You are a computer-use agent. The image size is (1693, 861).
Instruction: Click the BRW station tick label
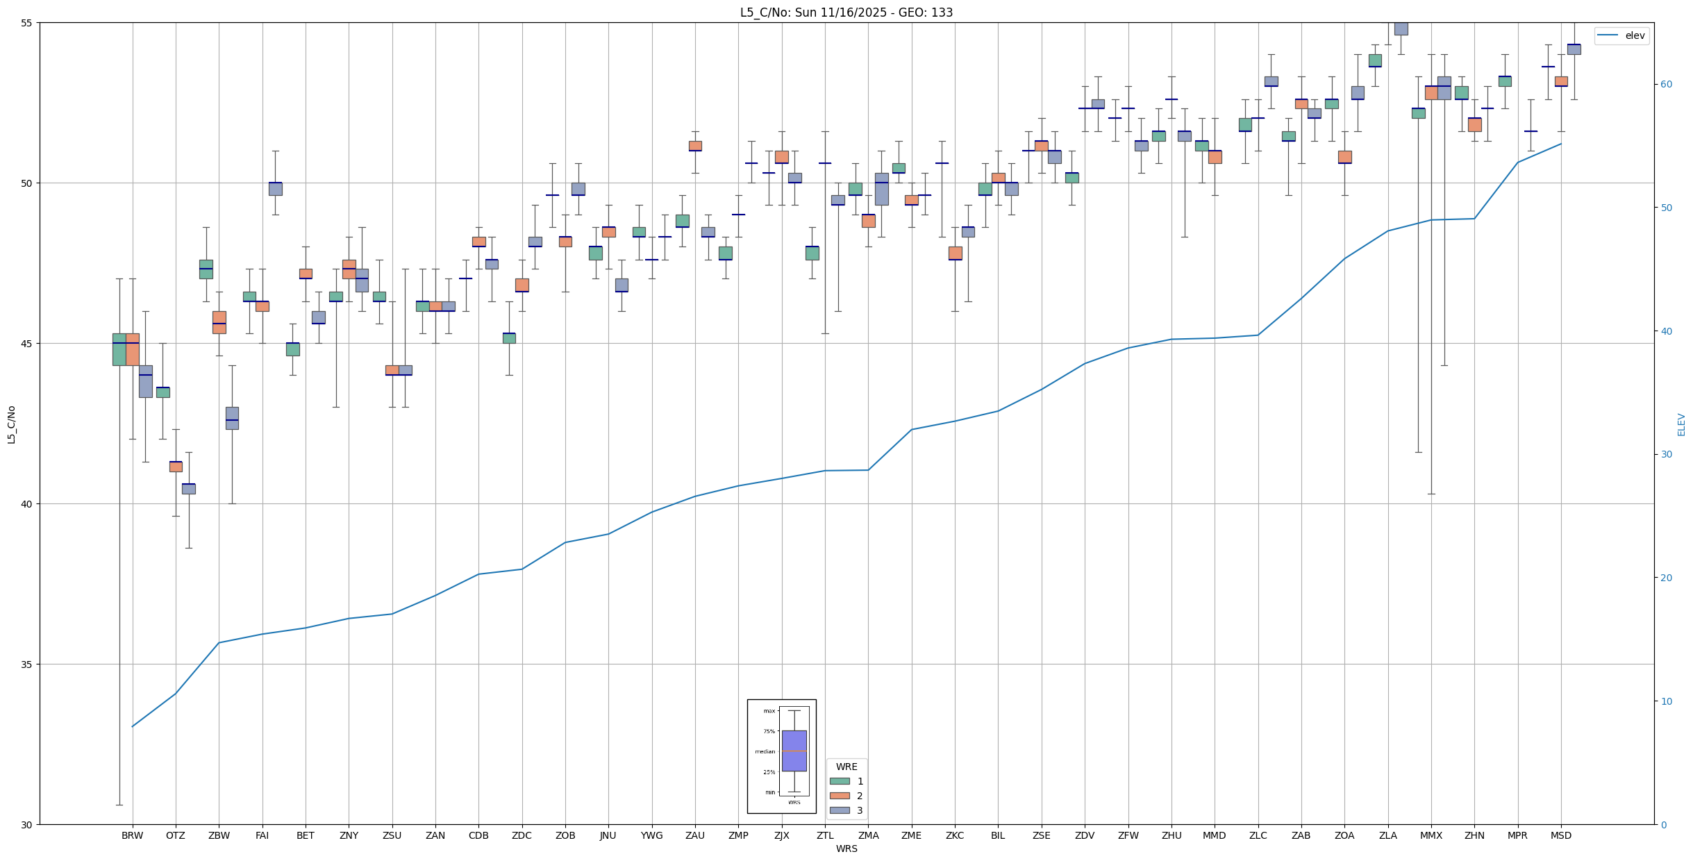(132, 835)
